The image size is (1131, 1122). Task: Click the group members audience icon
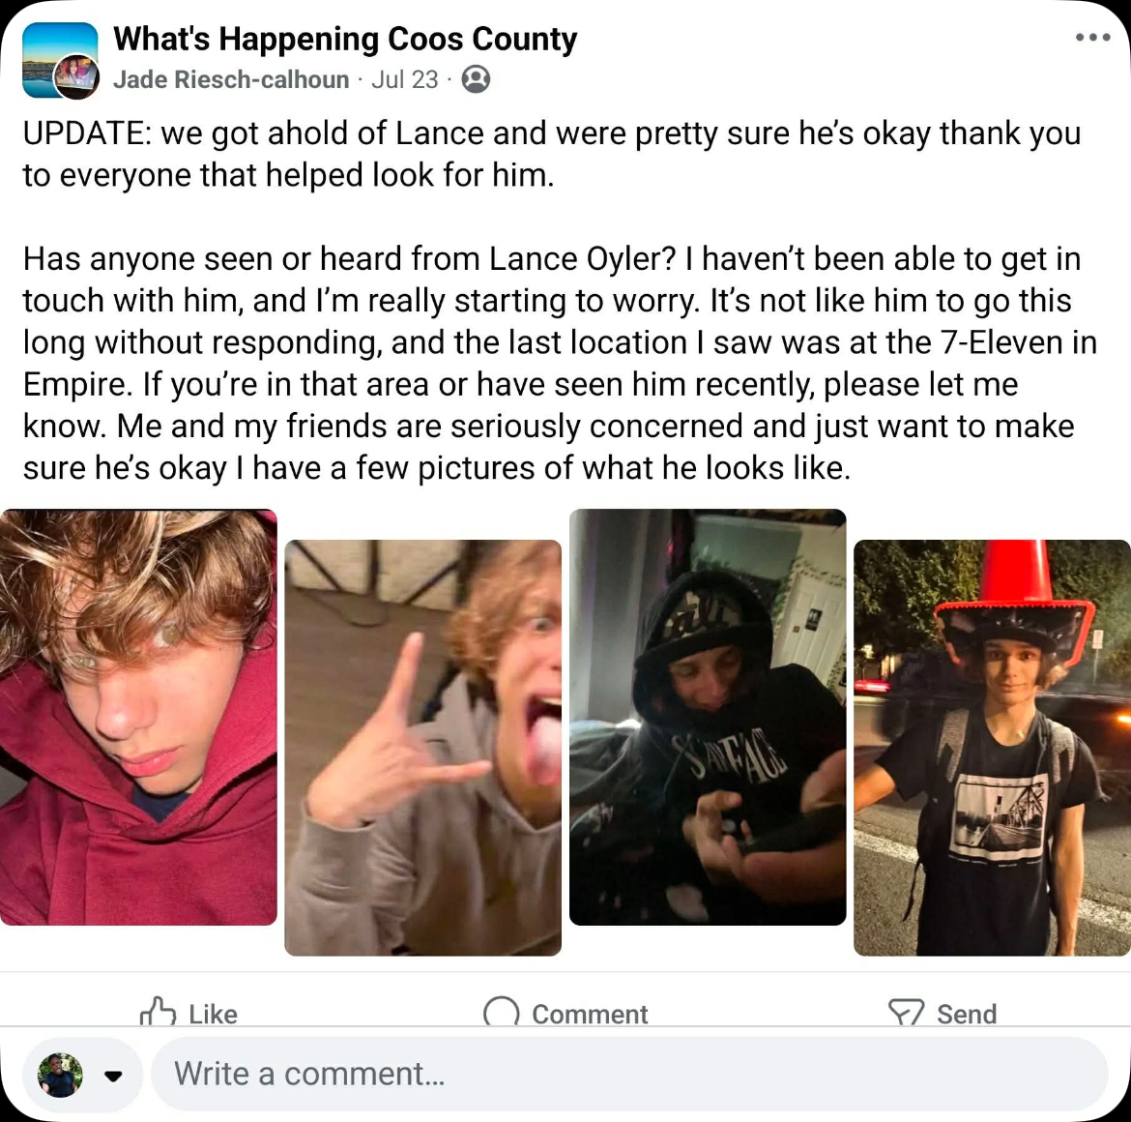click(x=476, y=78)
